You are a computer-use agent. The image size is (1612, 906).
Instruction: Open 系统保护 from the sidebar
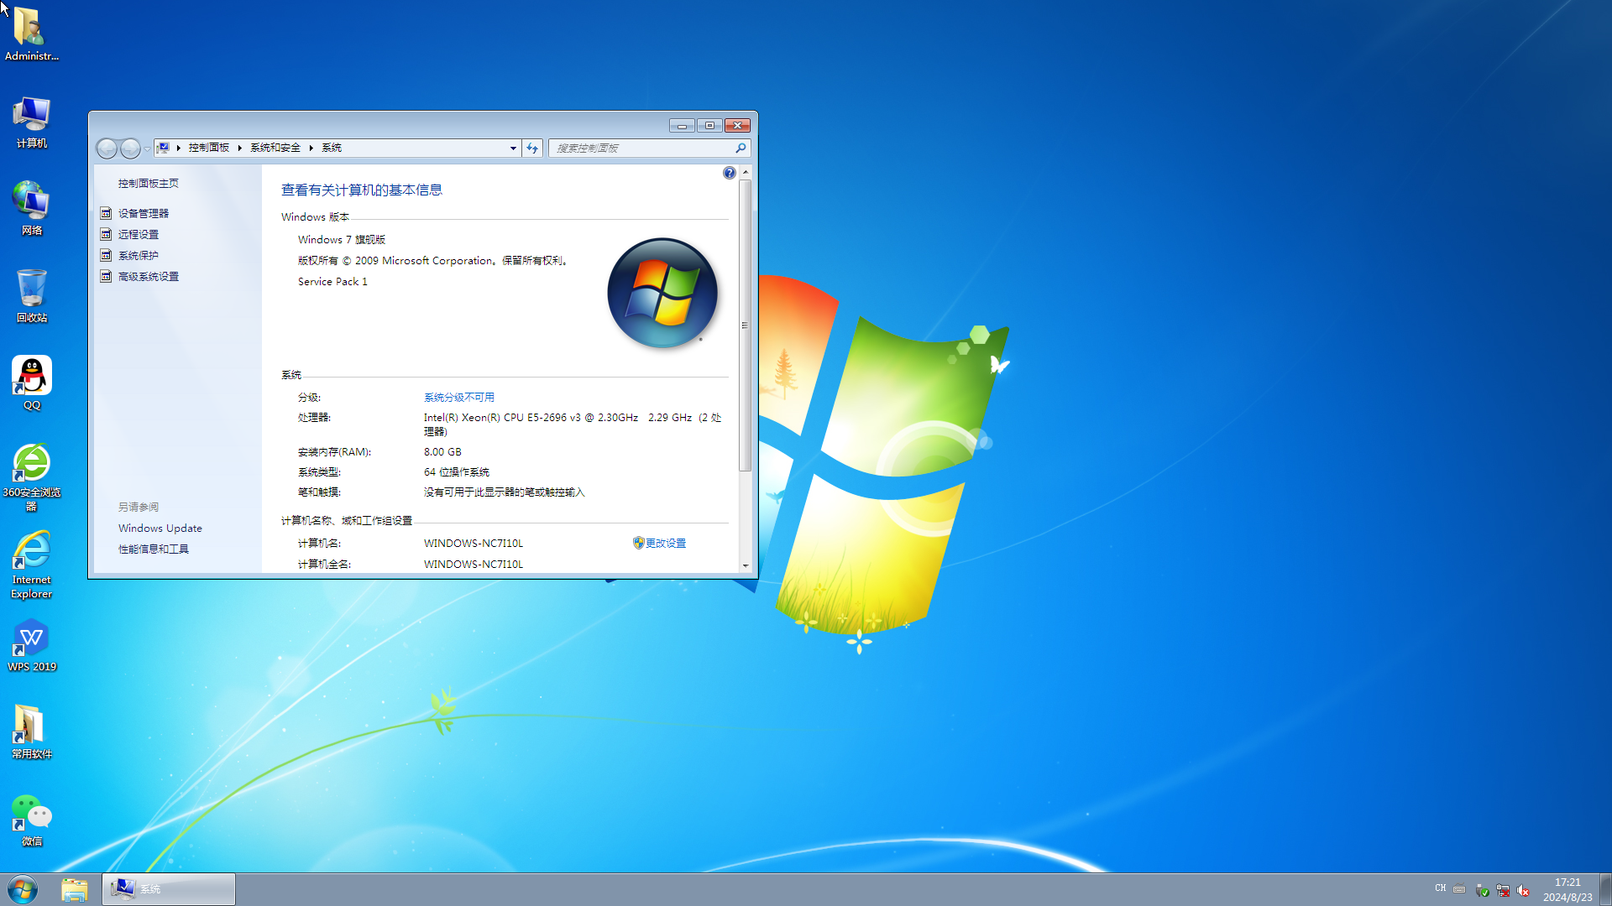(139, 255)
